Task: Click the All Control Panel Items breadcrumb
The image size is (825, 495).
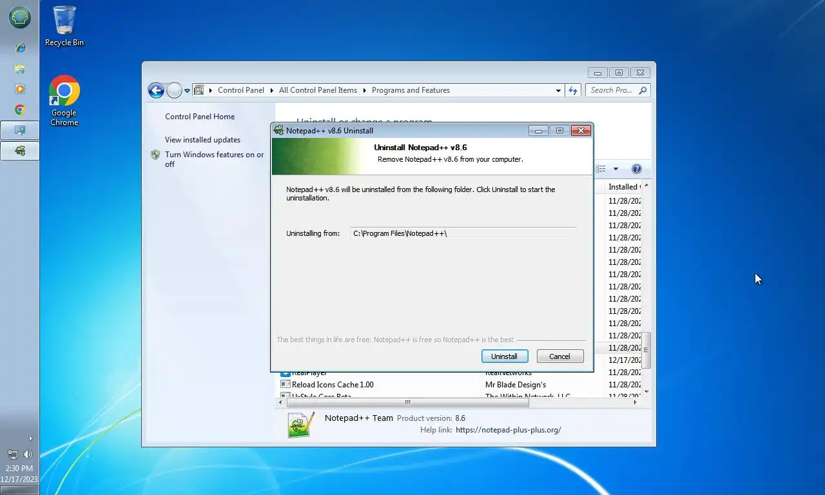Action: 318,90
